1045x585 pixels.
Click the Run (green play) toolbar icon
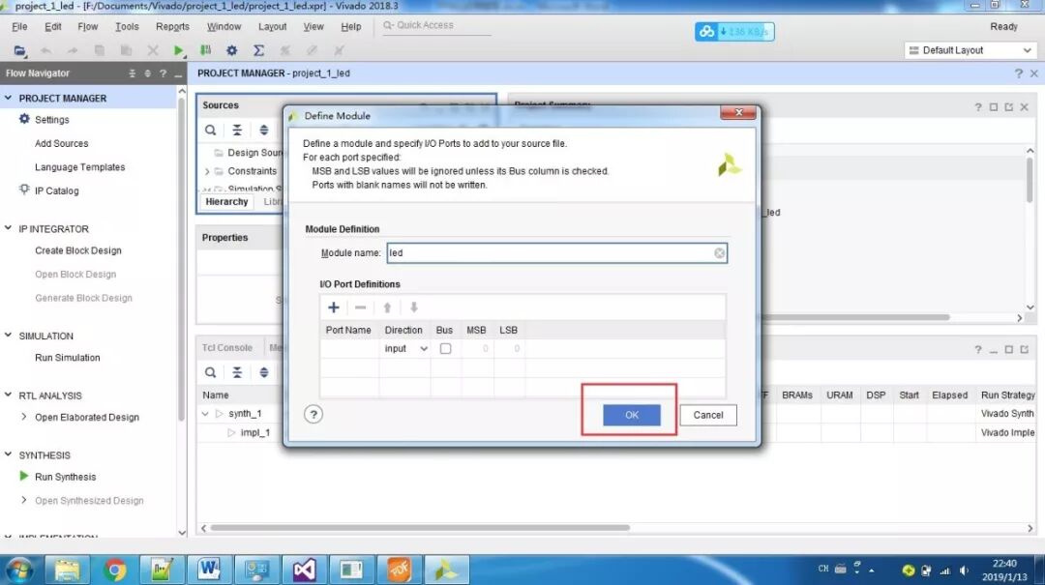[x=178, y=50]
